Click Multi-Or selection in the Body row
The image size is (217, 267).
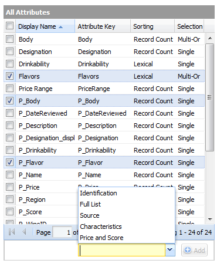click(x=189, y=39)
